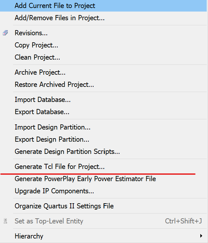
Task: Click the Revisions icon
Action: [x=5, y=33]
